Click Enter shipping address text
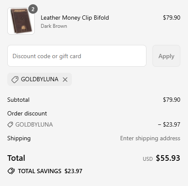The height and width of the screenshot is (186, 188). [x=150, y=139]
